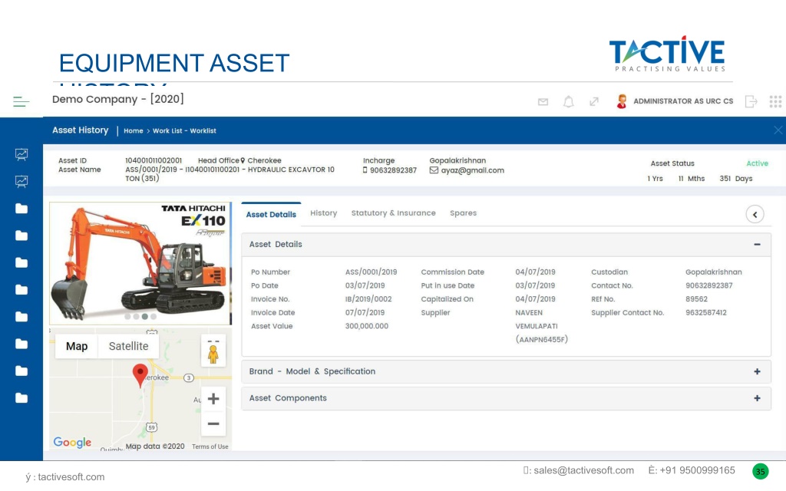Click the topmost chart icon in sidebar
Viewport: 786px width, 491px height.
pos(21,154)
